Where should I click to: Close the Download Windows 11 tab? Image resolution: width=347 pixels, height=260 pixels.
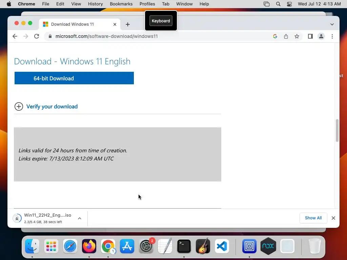[x=115, y=24]
